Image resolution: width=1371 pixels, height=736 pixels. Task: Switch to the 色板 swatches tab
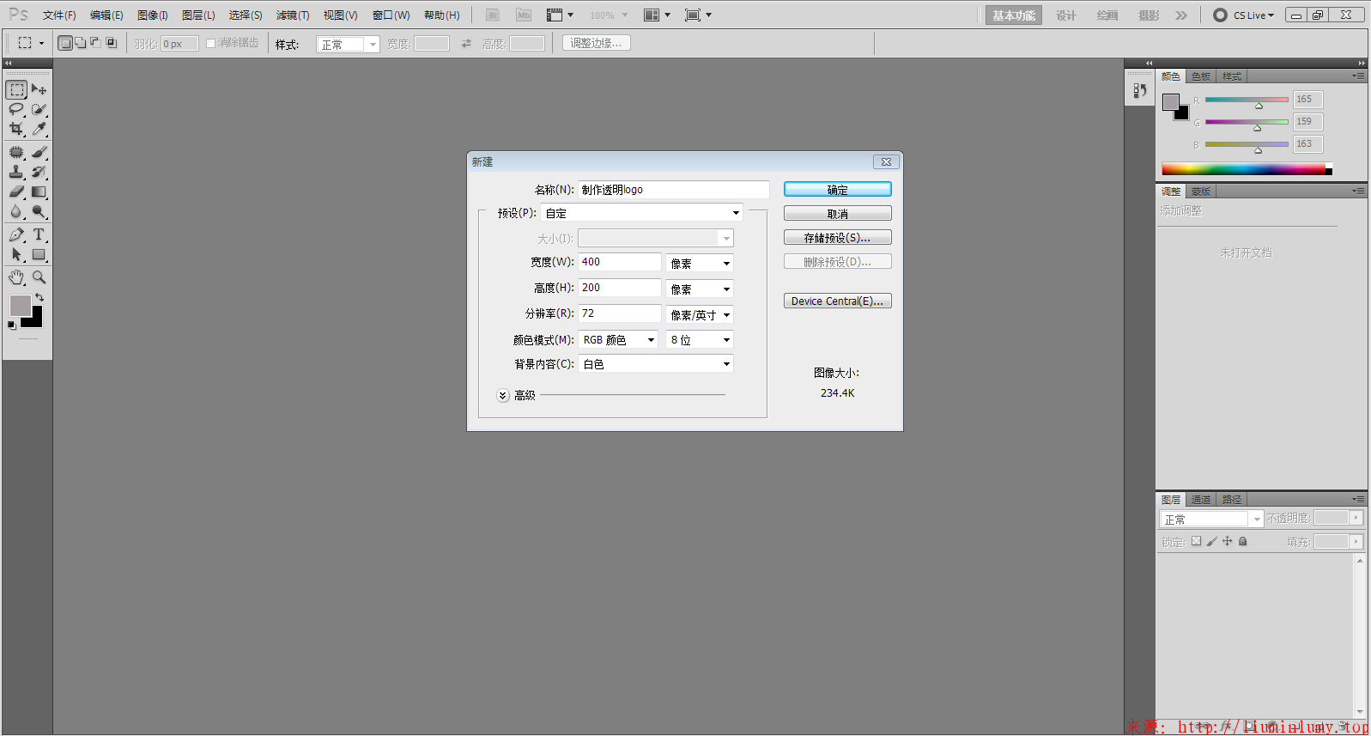pyautogui.click(x=1201, y=76)
